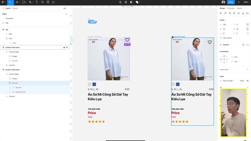
Task: Click the resize to fit icon
Action: tap(247, 24)
